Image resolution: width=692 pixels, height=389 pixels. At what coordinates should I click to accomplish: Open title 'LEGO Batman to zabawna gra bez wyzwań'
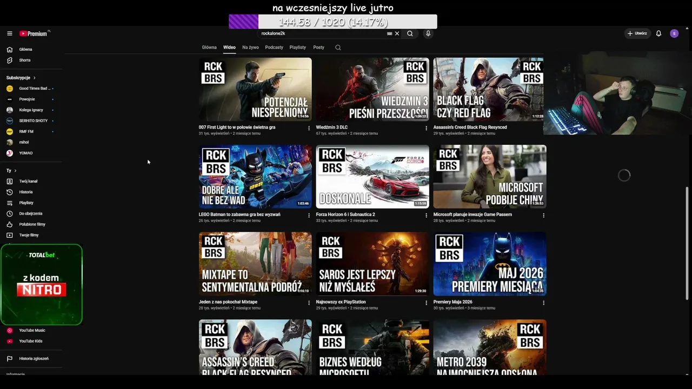pyautogui.click(x=239, y=214)
